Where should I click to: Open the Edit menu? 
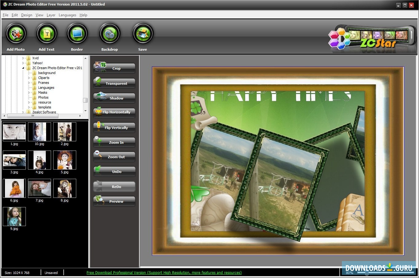[15, 15]
